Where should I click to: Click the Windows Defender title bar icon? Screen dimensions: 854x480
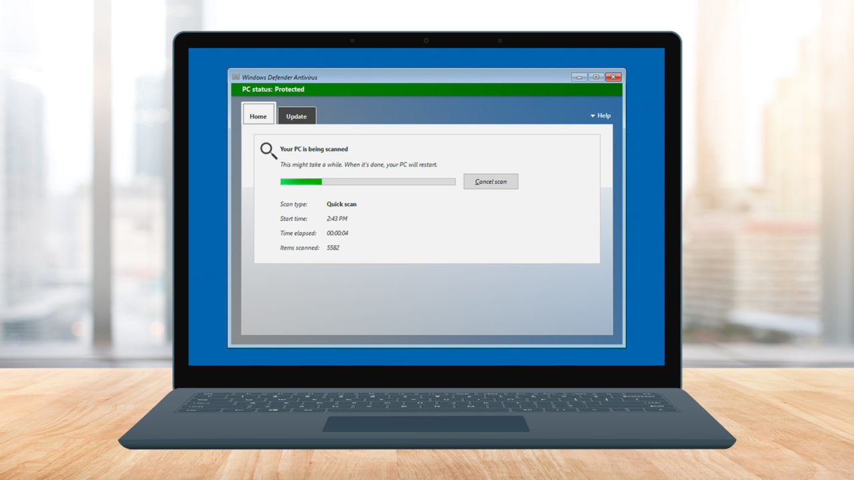tap(236, 77)
